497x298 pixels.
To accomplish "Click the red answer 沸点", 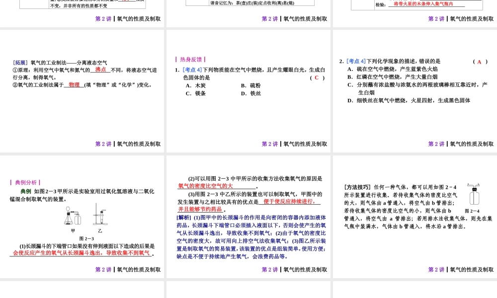I will coord(100,70).
